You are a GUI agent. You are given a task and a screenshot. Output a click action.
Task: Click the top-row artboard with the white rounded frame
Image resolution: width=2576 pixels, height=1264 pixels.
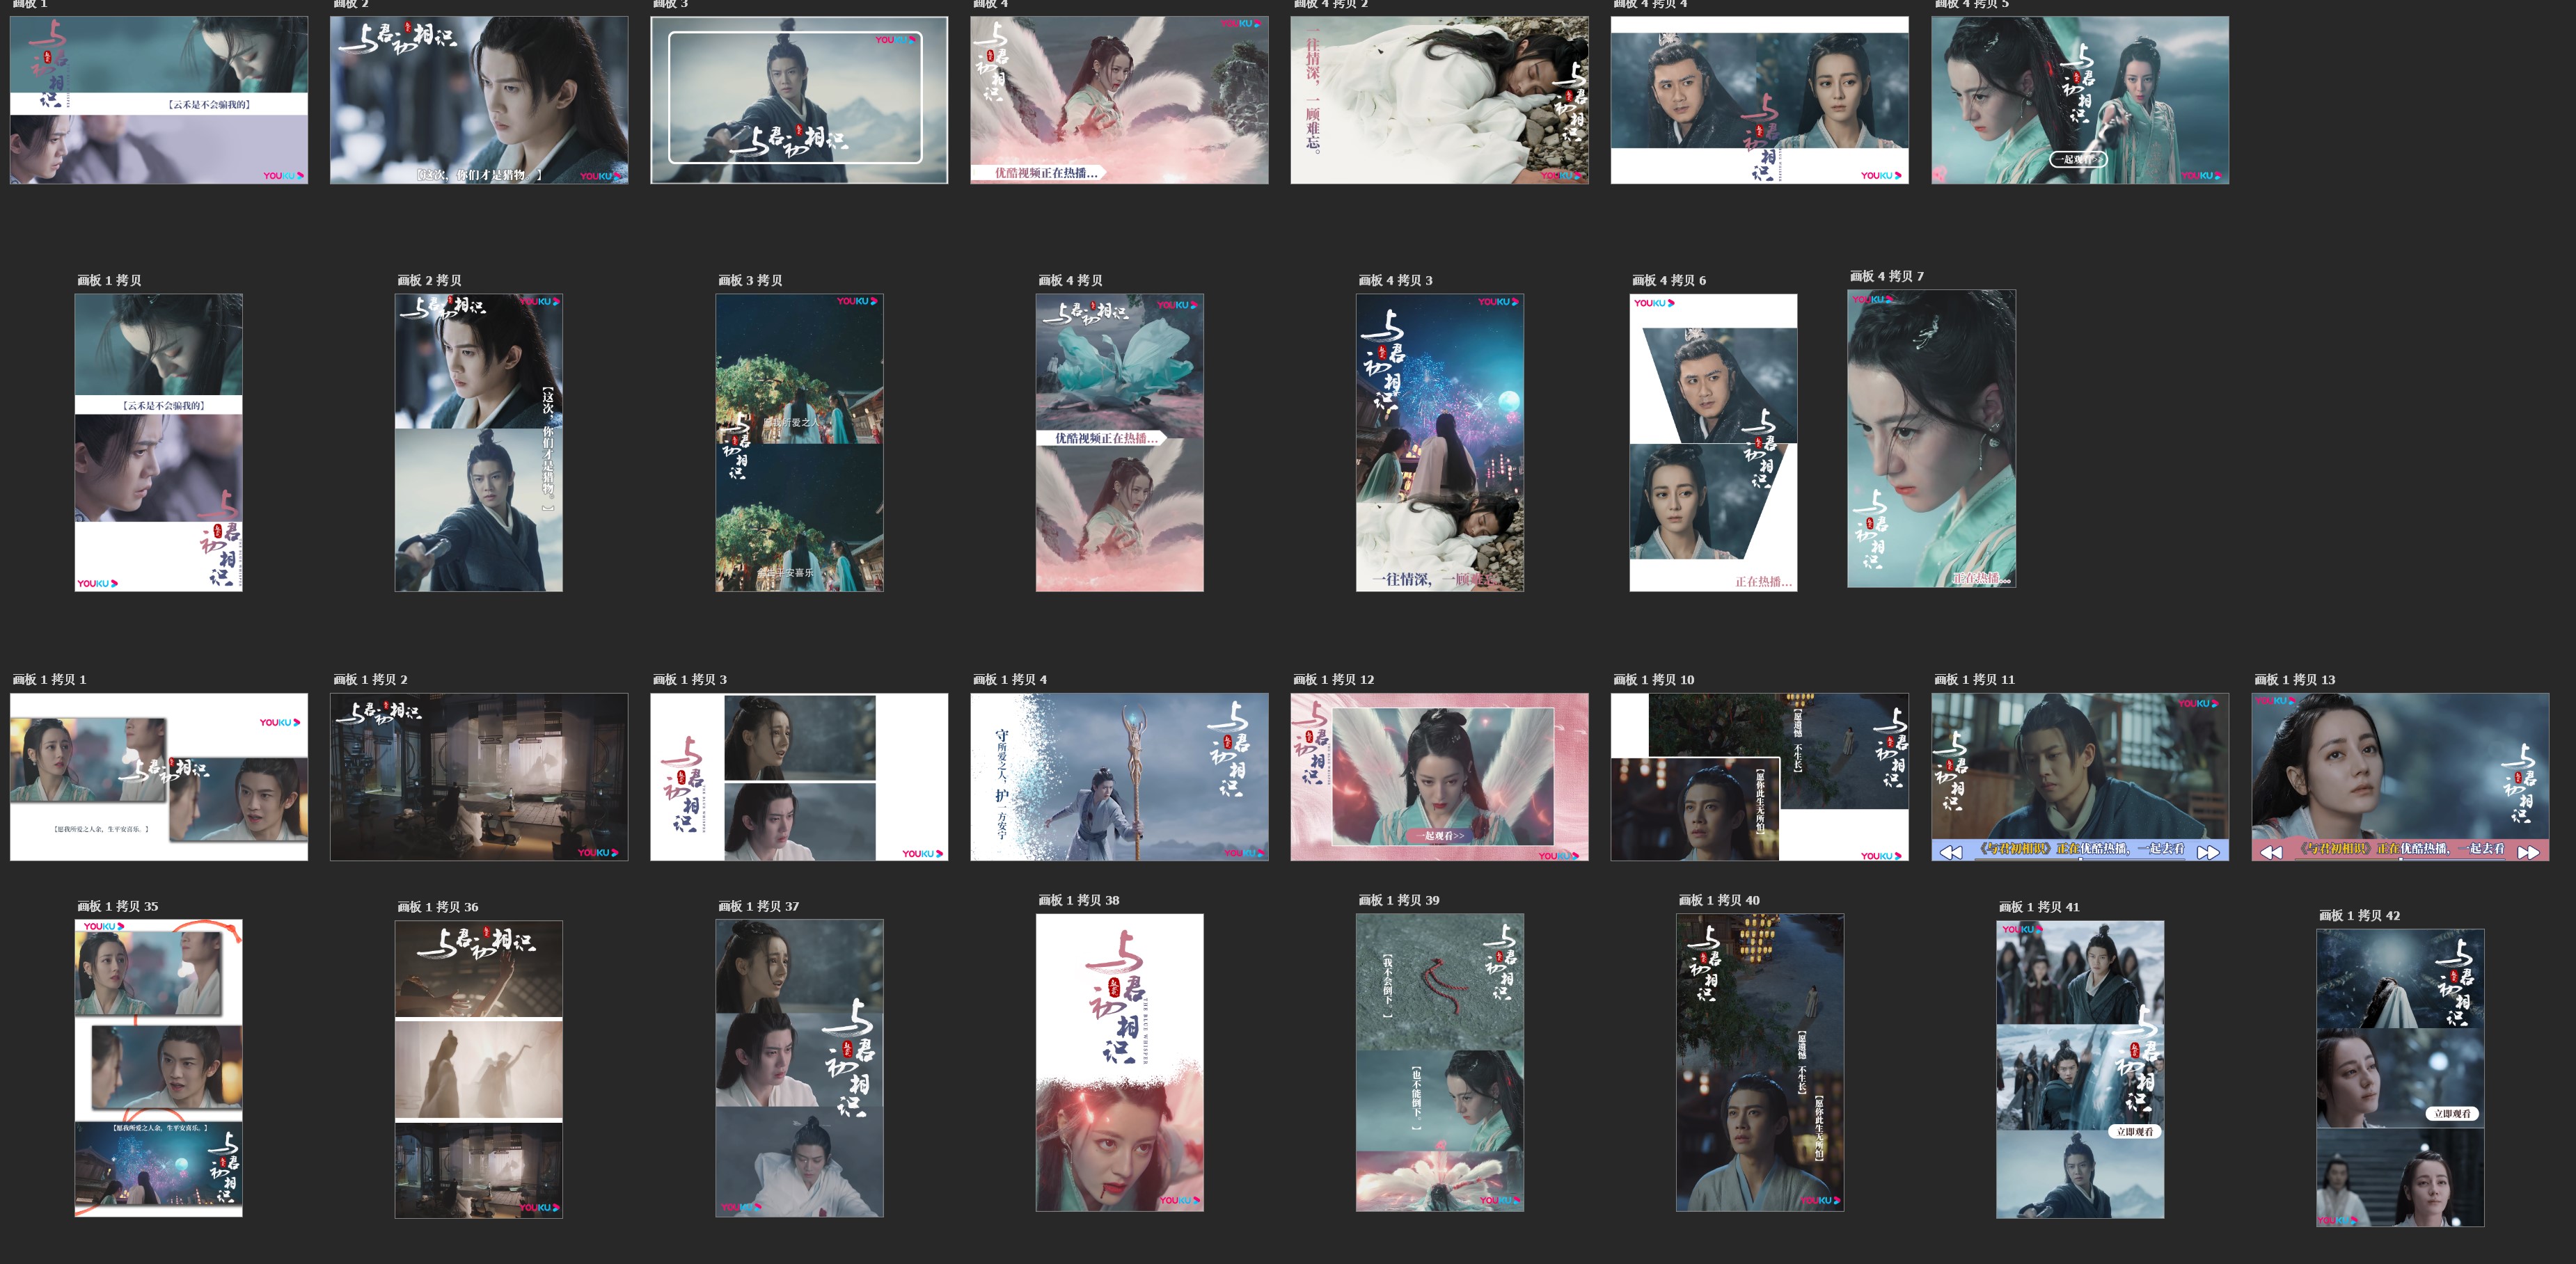pos(799,100)
